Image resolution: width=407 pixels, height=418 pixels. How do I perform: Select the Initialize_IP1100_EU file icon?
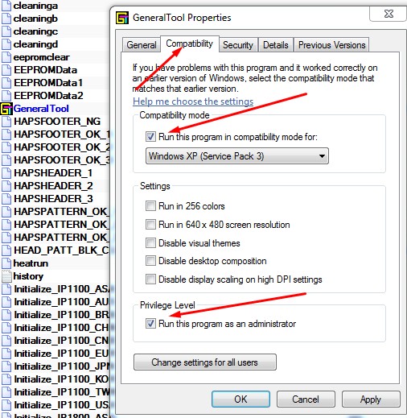6,354
